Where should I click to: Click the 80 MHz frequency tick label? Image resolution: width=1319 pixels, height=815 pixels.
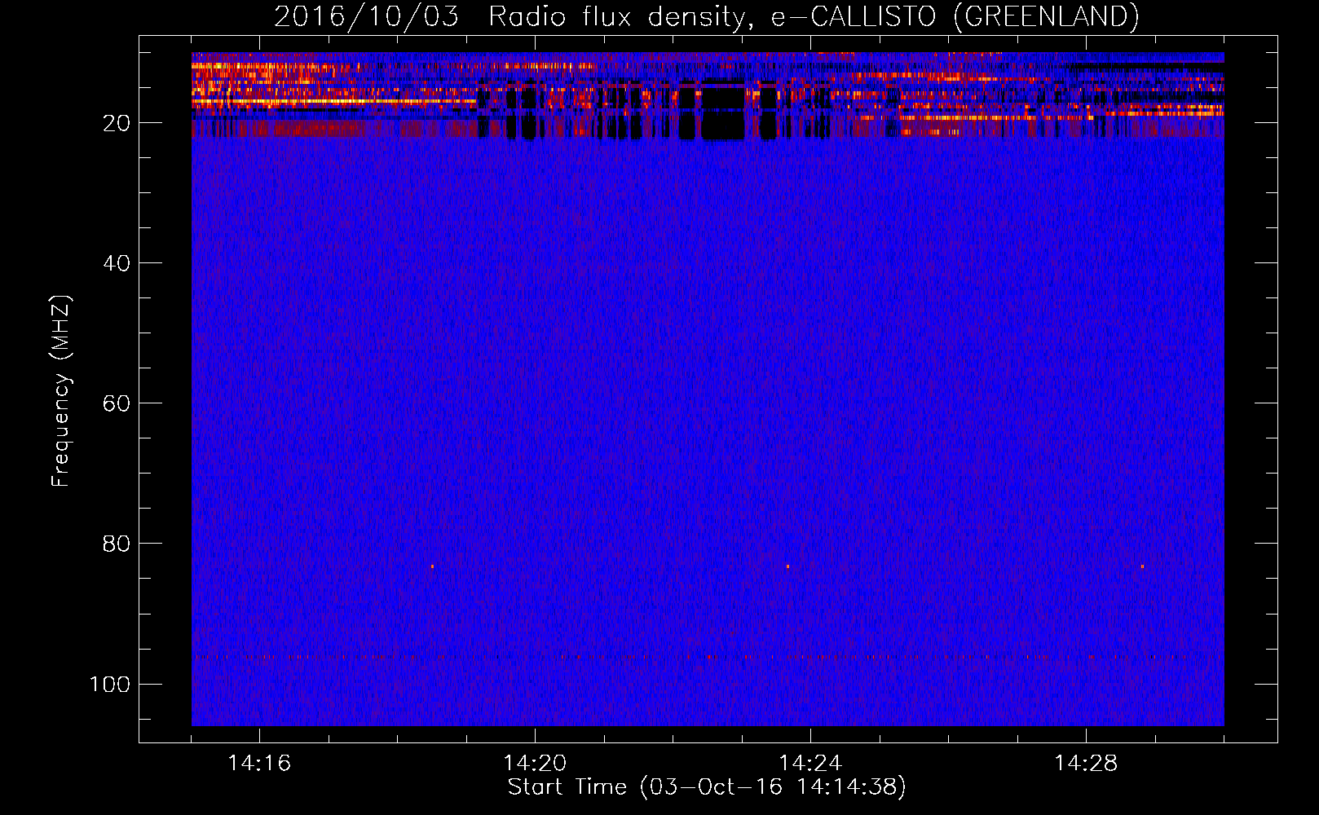(117, 544)
